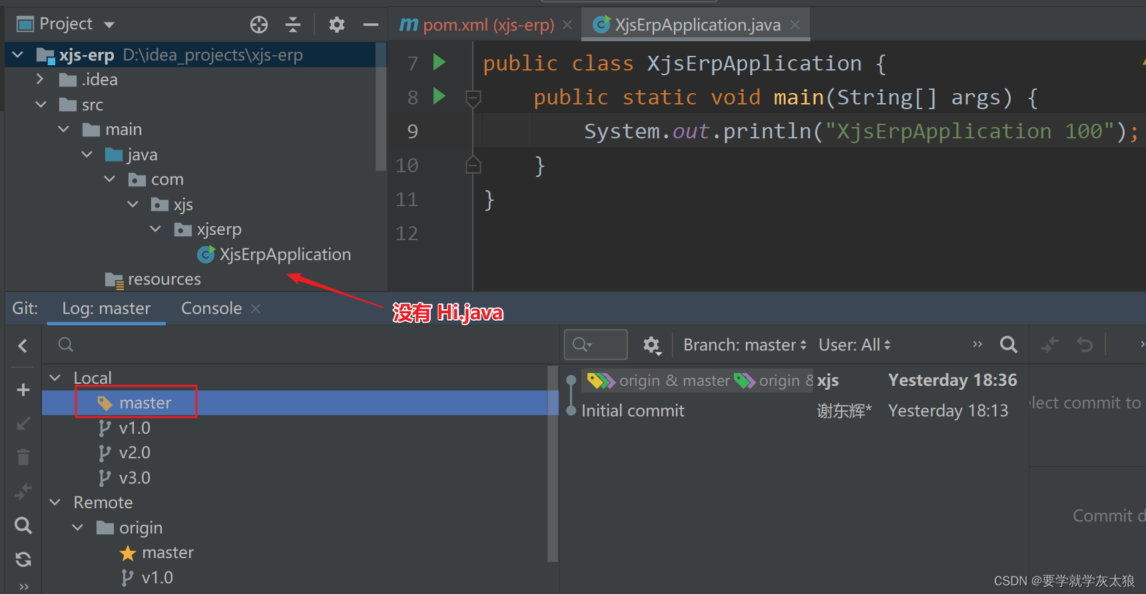1146x594 pixels.
Task: Click the project tree vertical scrollbar
Action: click(381, 106)
